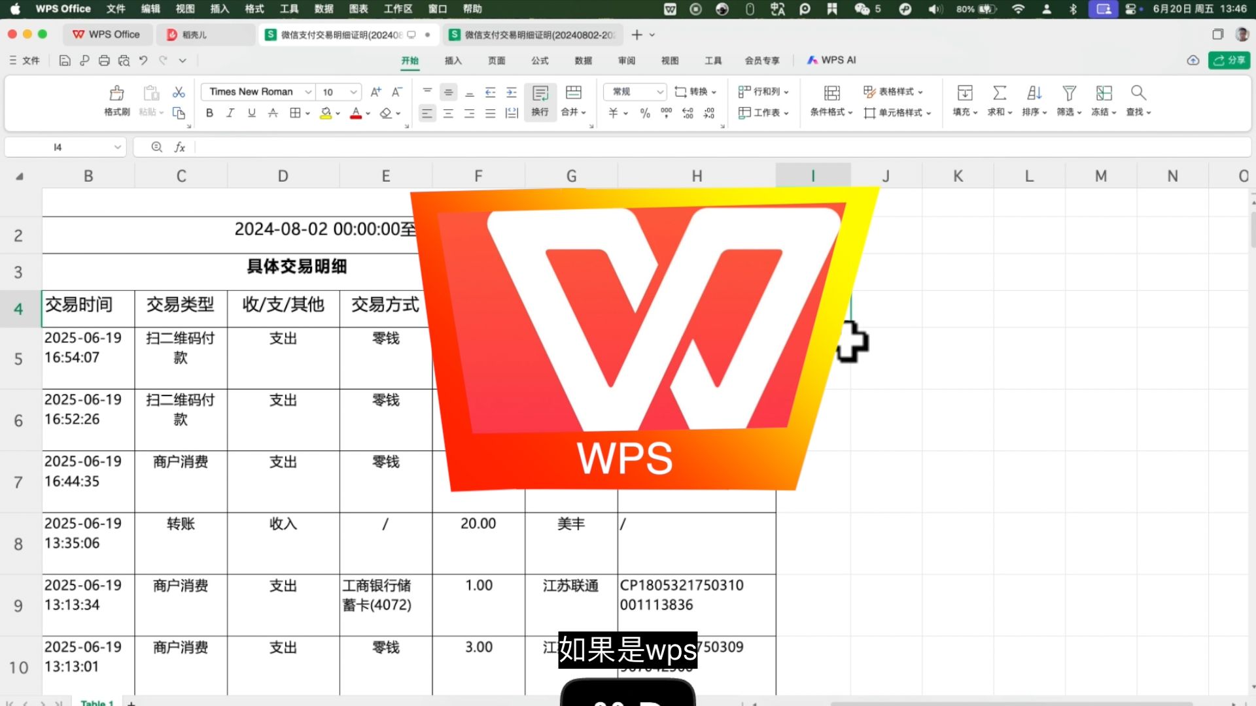Viewport: 1256px width, 706px height.
Task: Toggle Align Left horizontal alignment
Action: click(427, 113)
